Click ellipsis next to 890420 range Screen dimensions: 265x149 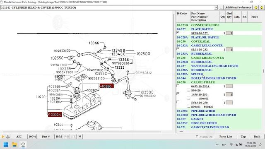point(188,91)
